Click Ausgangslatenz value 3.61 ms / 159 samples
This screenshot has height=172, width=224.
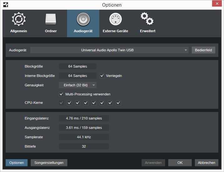pos(84,128)
